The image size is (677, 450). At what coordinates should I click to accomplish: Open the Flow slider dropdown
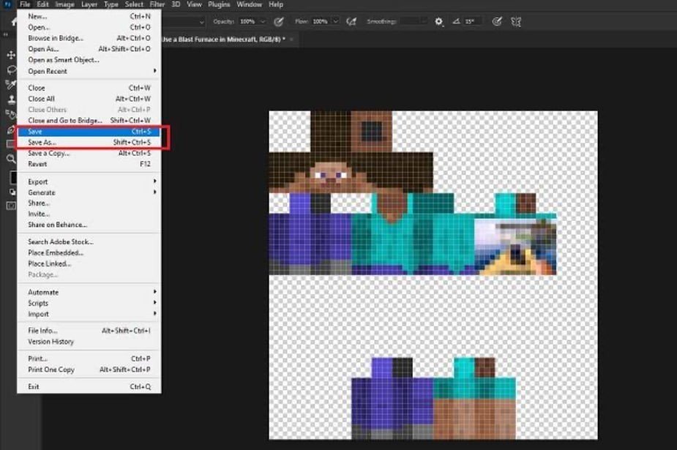(x=335, y=21)
